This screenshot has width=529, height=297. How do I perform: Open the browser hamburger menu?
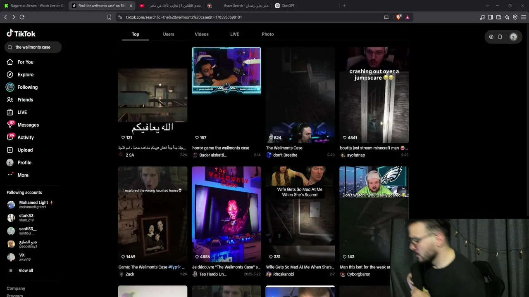(523, 17)
